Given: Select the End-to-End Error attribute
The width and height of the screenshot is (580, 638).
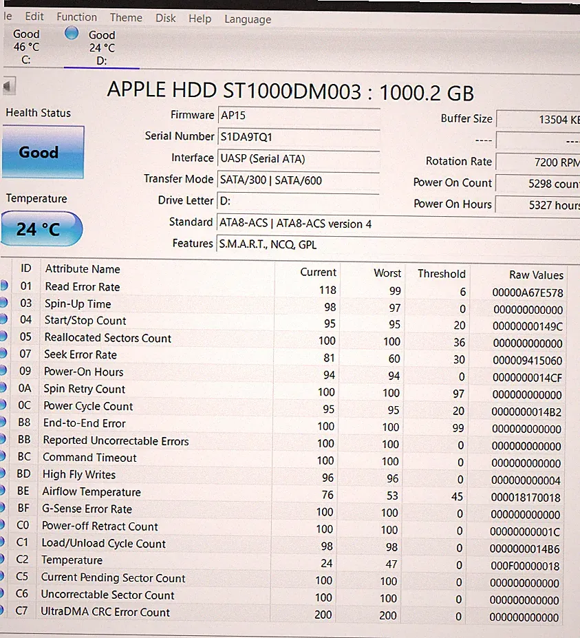Looking at the screenshot, I should (x=84, y=423).
